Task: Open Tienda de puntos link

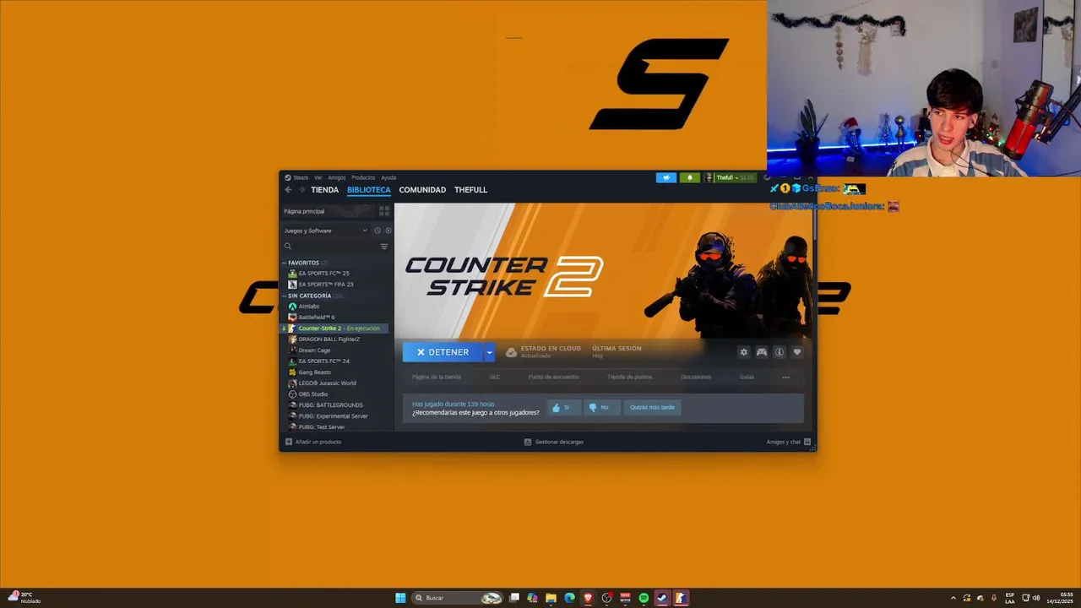Action: click(629, 377)
